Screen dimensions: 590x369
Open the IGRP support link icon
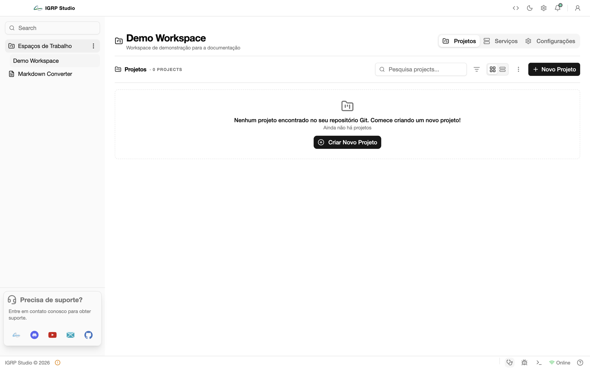pyautogui.click(x=16, y=335)
